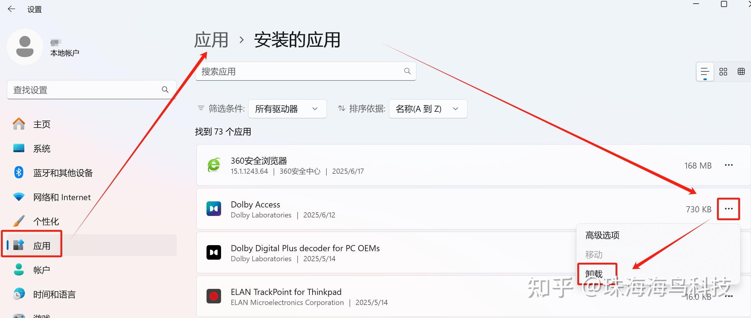Select the ELAN TrackPoint for Thinkpad name
The image size is (751, 318).
coord(286,292)
